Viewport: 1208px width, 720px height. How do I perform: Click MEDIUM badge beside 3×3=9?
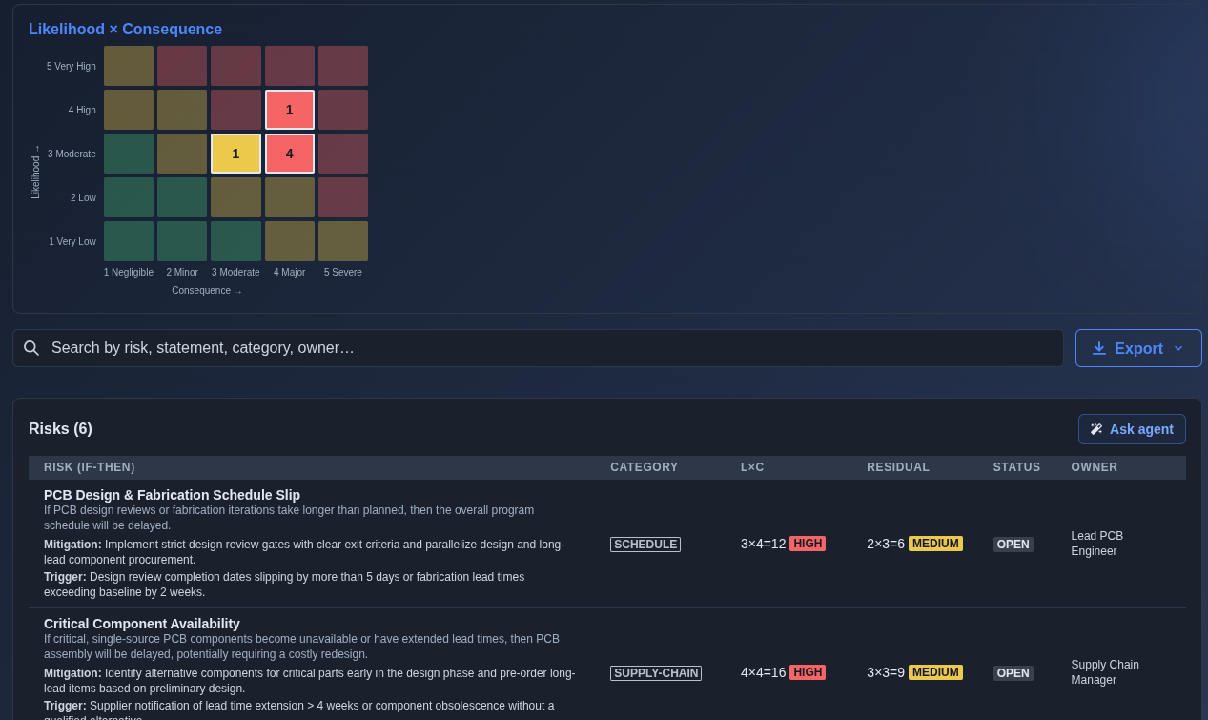(935, 672)
